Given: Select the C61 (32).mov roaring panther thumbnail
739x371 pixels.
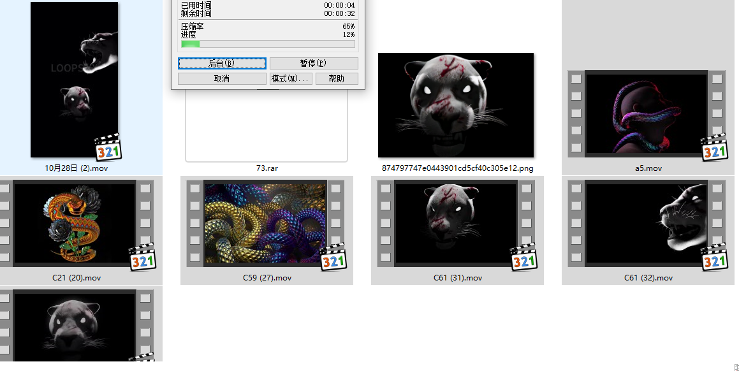Looking at the screenshot, I should pyautogui.click(x=647, y=224).
